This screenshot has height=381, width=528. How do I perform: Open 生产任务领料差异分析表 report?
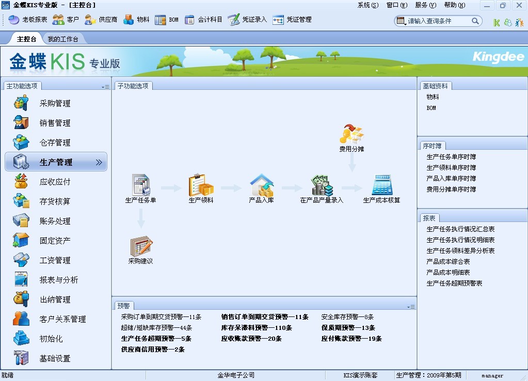tap(461, 250)
